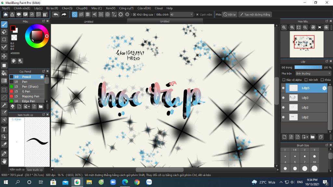The image size is (333, 187).
Task: Rotate canvas left in navigator
Action: (313, 27)
